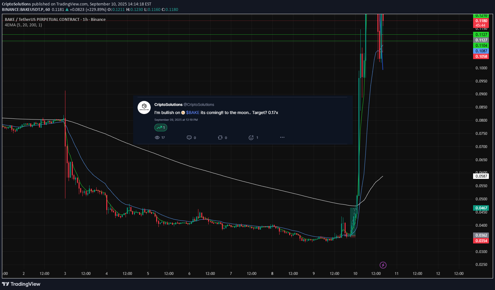This screenshot has height=290, width=495.
Task: Click the CriptoSolutions author name in header
Action: coord(16,4)
